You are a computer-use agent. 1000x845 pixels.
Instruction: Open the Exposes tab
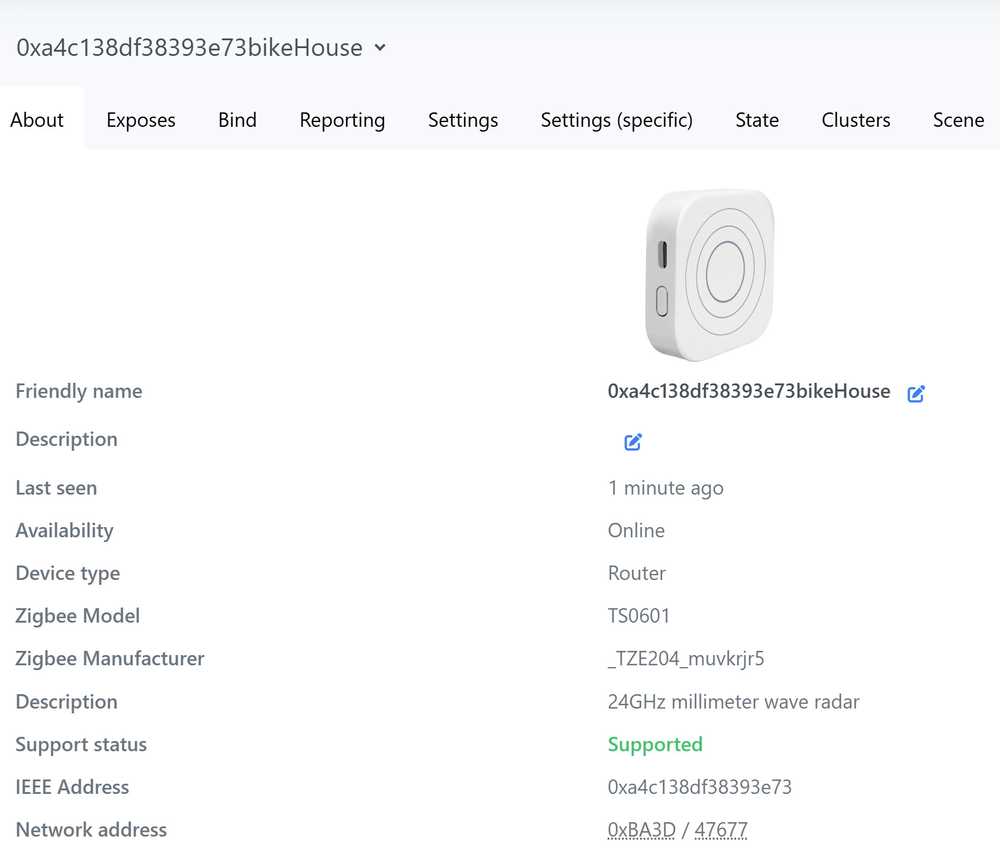point(141,120)
